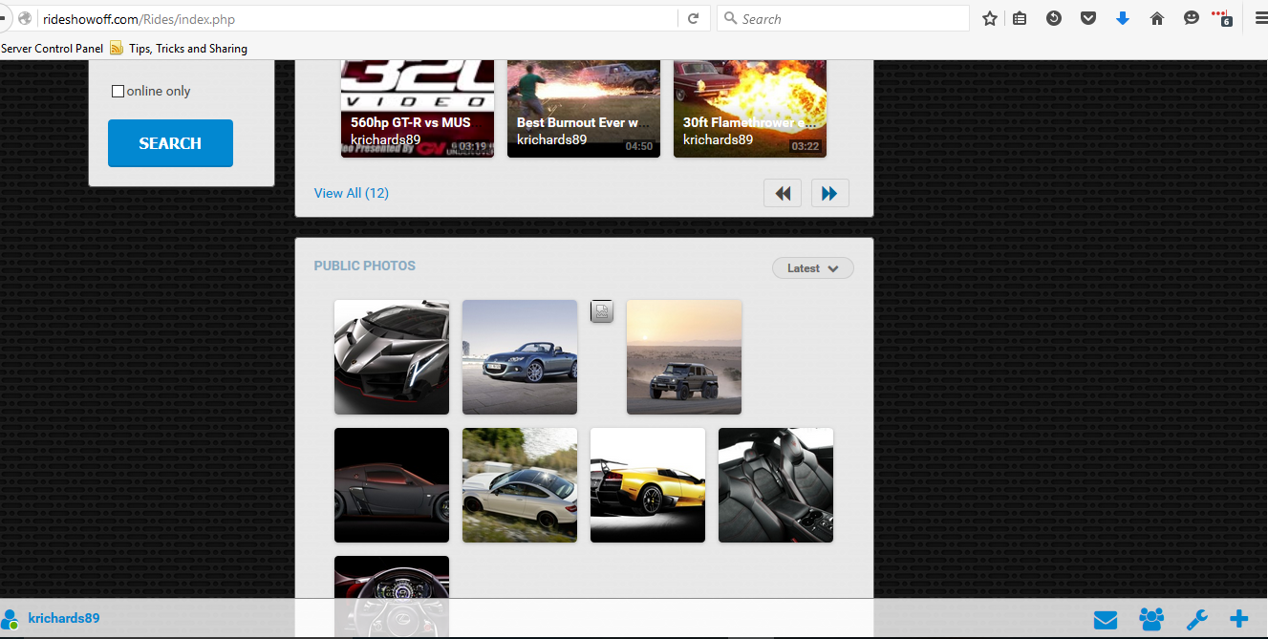Open the Pocket icon in the toolbar

[1088, 18]
